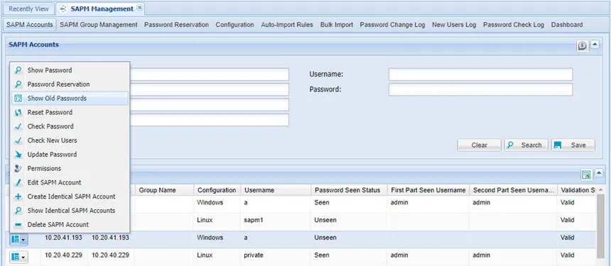Open action dropdown for 10.20.41.193 row
The image size is (611, 266).
pos(18,240)
